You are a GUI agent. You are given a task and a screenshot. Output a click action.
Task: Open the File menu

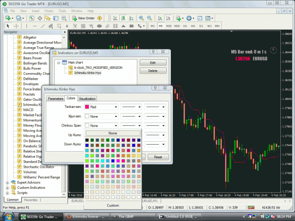click(12, 11)
